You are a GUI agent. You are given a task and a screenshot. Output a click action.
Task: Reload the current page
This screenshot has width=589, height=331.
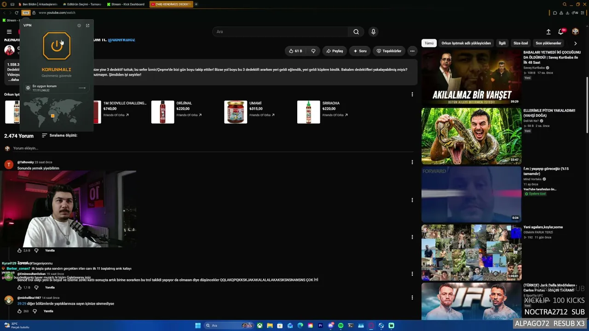click(17, 13)
